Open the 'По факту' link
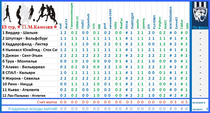Screen dimensions: 210x113 (200, 27)
